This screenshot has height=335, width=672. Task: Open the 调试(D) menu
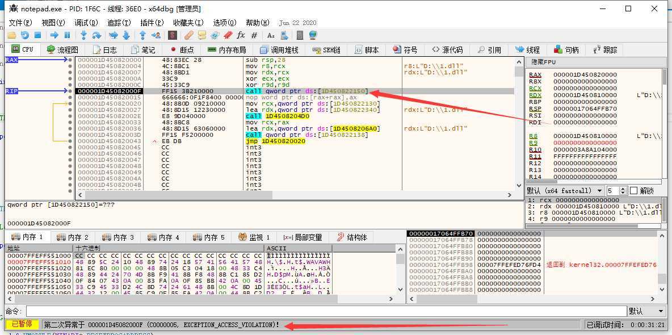point(86,23)
